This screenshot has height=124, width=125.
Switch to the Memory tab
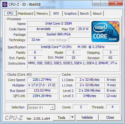point(42,14)
